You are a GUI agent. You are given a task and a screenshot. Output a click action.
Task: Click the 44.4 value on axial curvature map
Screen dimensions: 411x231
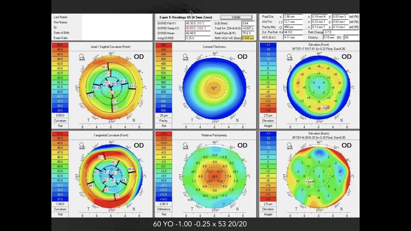[x=105, y=67]
